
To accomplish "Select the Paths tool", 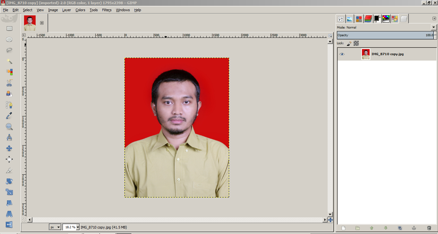I will (9, 105).
